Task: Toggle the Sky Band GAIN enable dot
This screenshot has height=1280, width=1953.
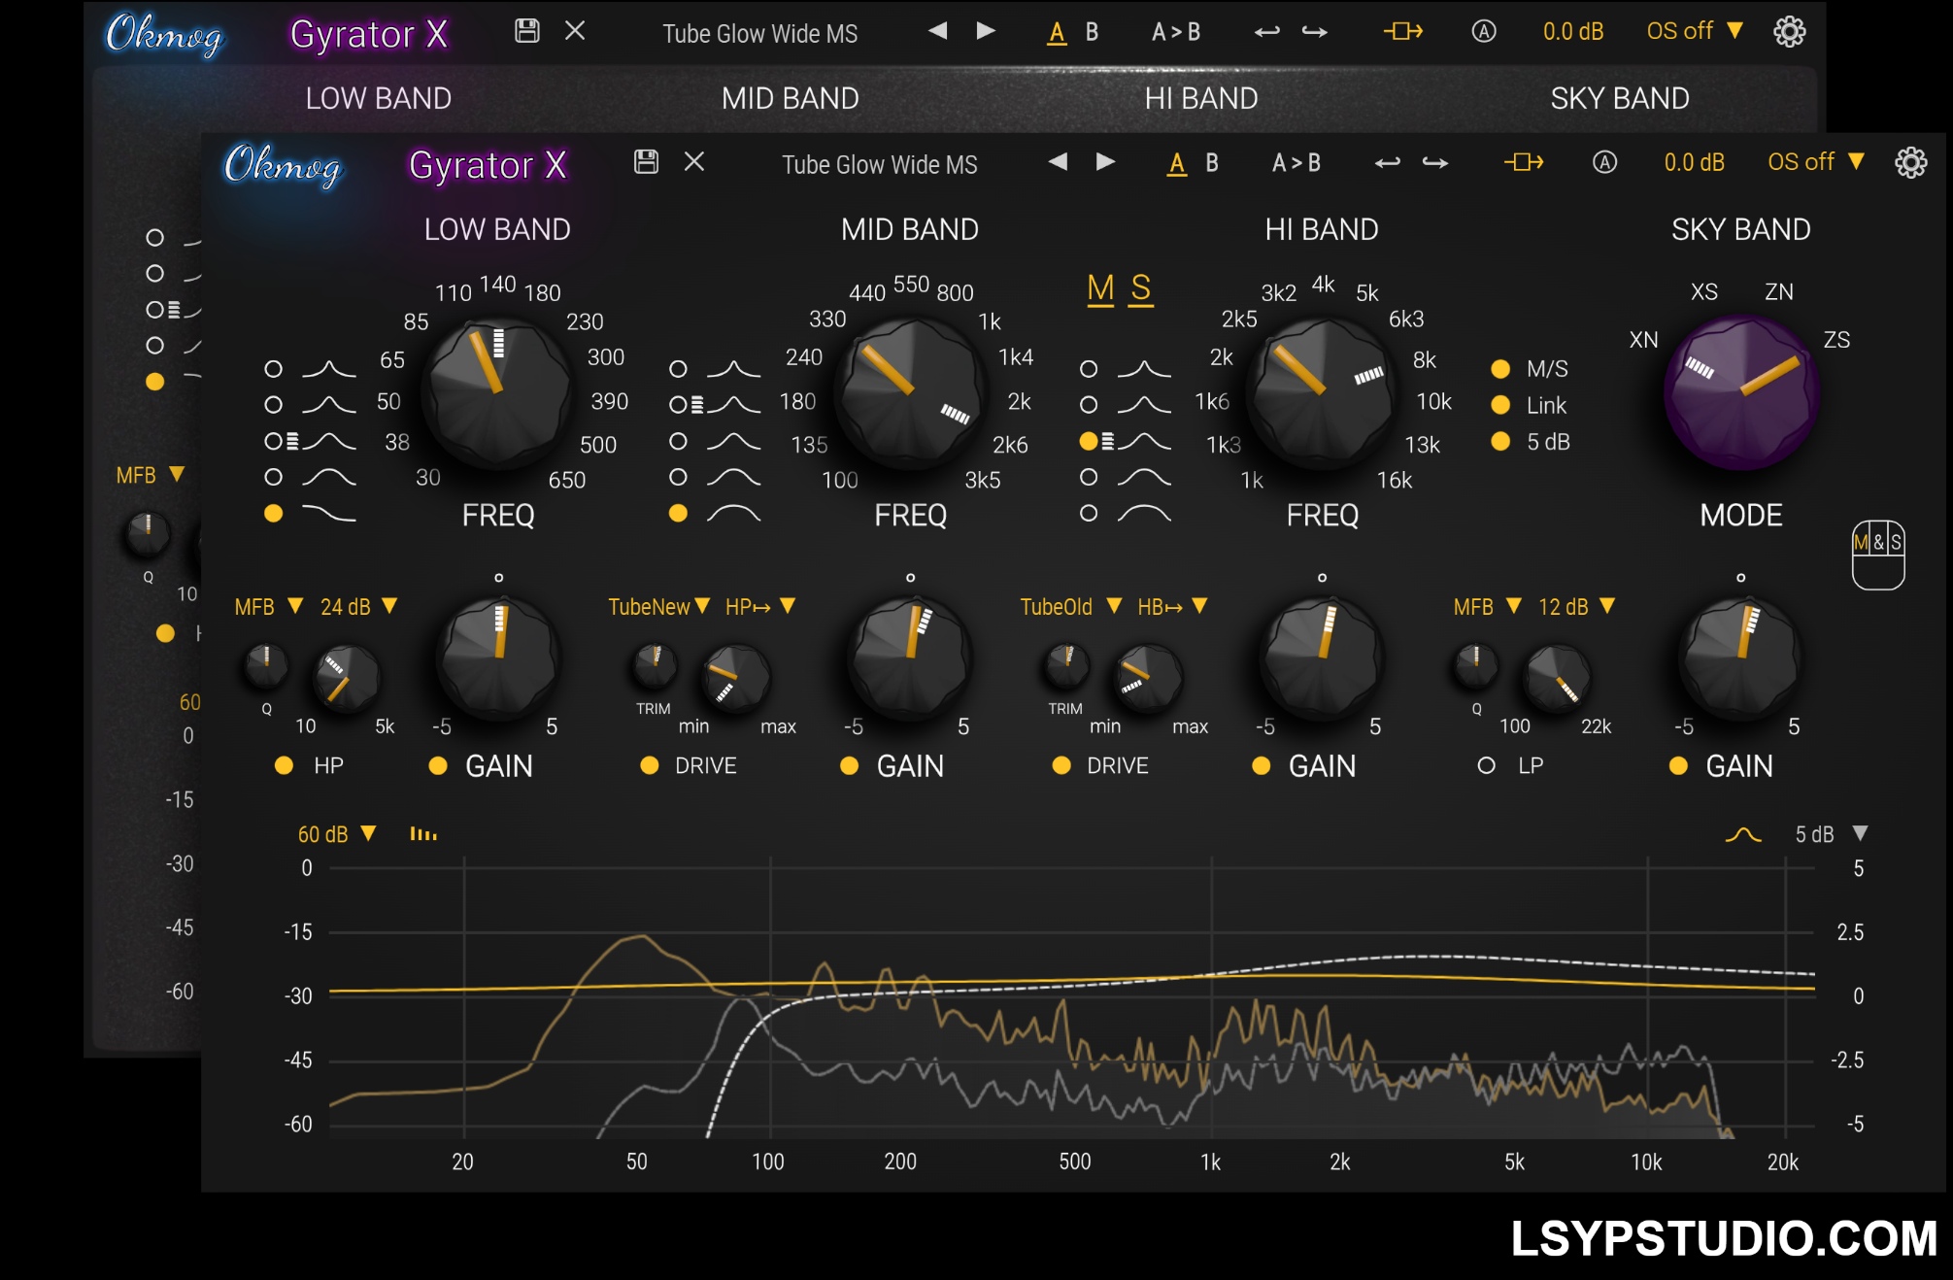Action: [1678, 766]
